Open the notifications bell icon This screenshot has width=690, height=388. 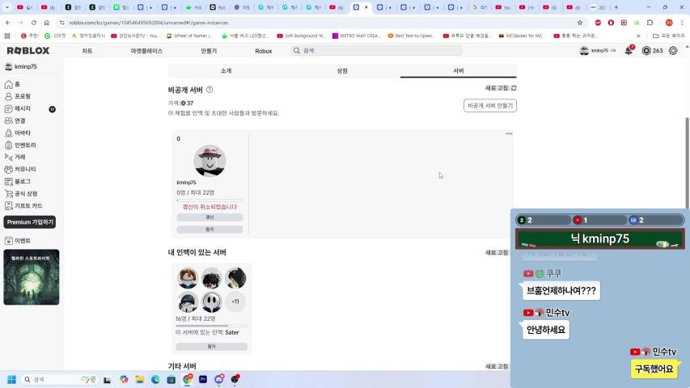[629, 51]
